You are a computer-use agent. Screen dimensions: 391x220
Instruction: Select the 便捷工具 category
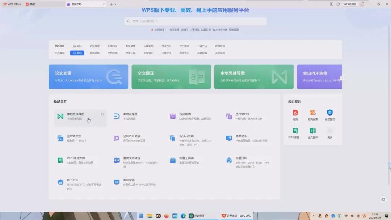(130, 53)
